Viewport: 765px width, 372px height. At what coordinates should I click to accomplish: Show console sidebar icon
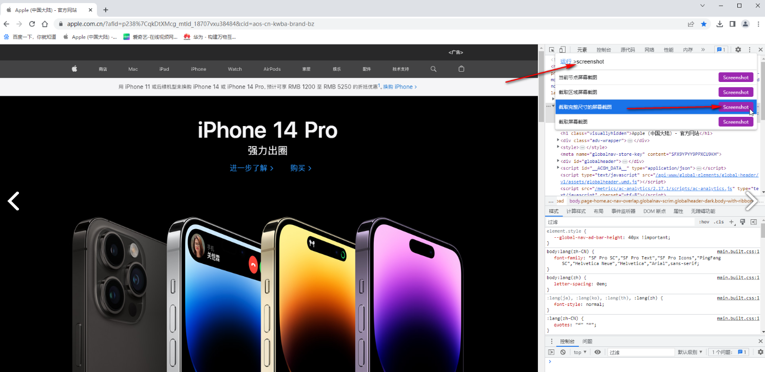552,352
